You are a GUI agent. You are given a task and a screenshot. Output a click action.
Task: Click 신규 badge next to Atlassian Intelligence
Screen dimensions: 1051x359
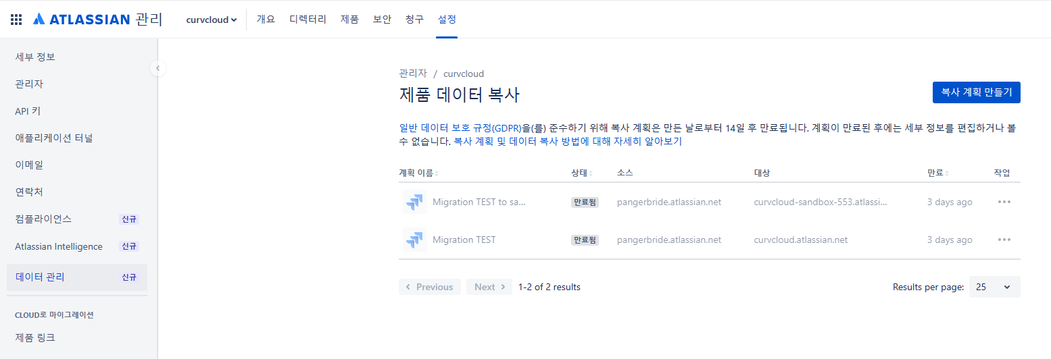click(129, 246)
